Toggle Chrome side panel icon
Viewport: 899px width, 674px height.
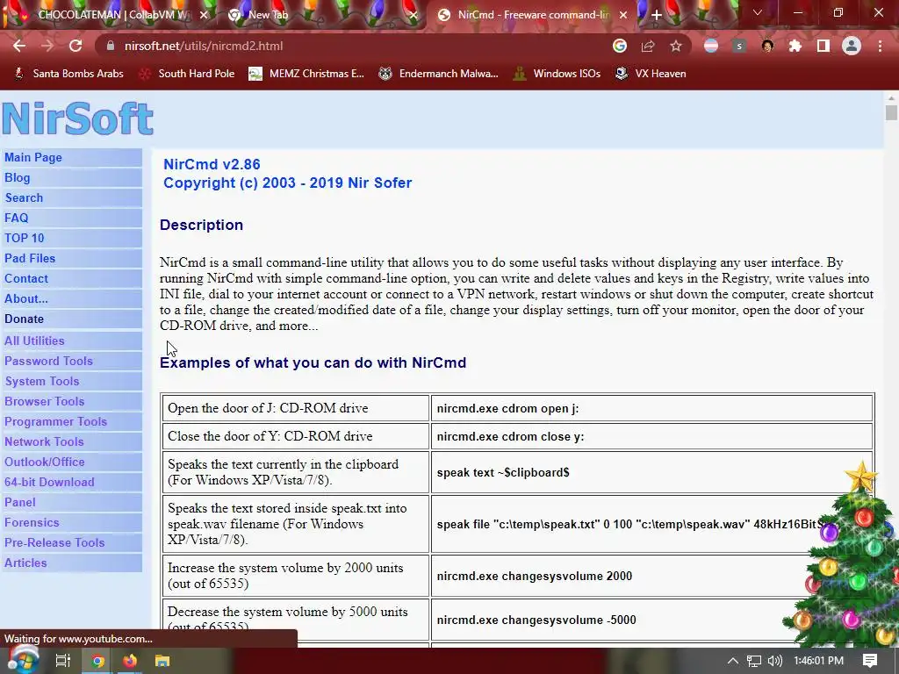[823, 46]
